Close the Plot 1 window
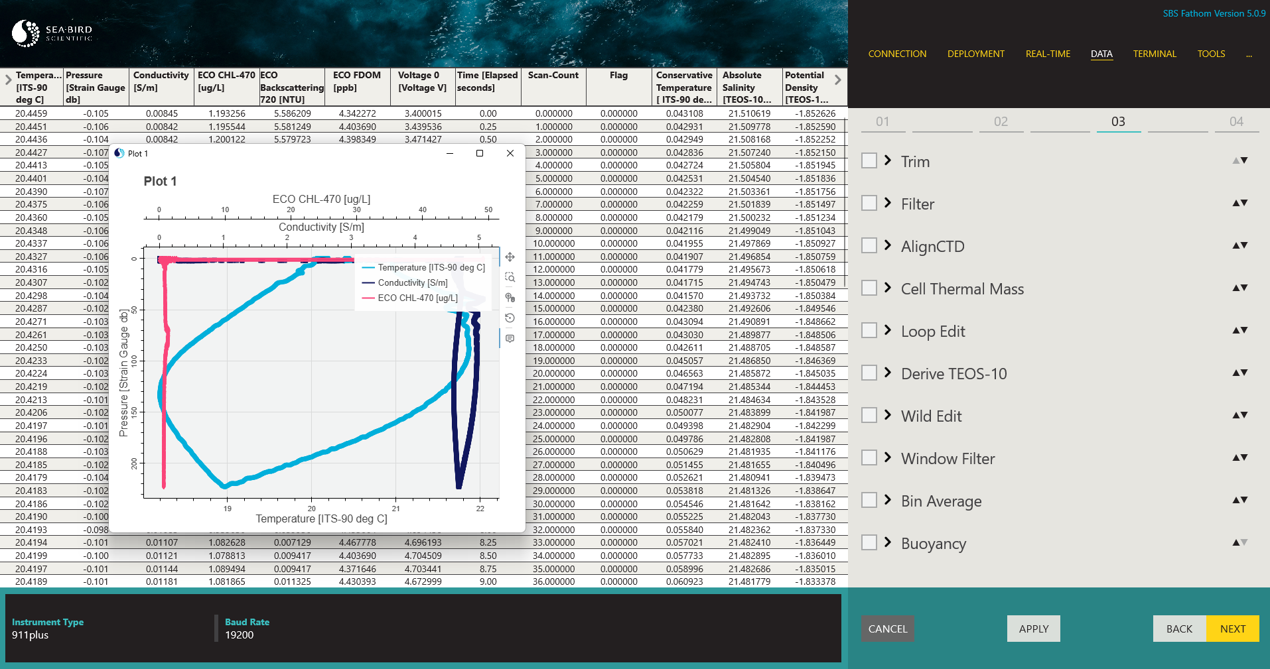The height and width of the screenshot is (669, 1270). [x=510, y=153]
